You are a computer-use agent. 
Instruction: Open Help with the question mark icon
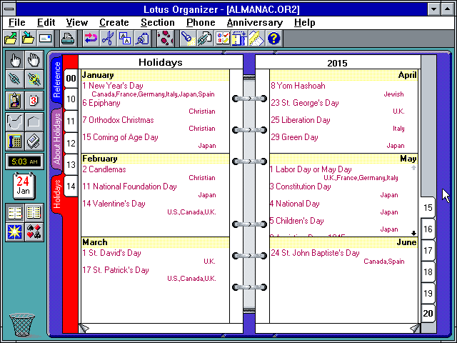[273, 38]
